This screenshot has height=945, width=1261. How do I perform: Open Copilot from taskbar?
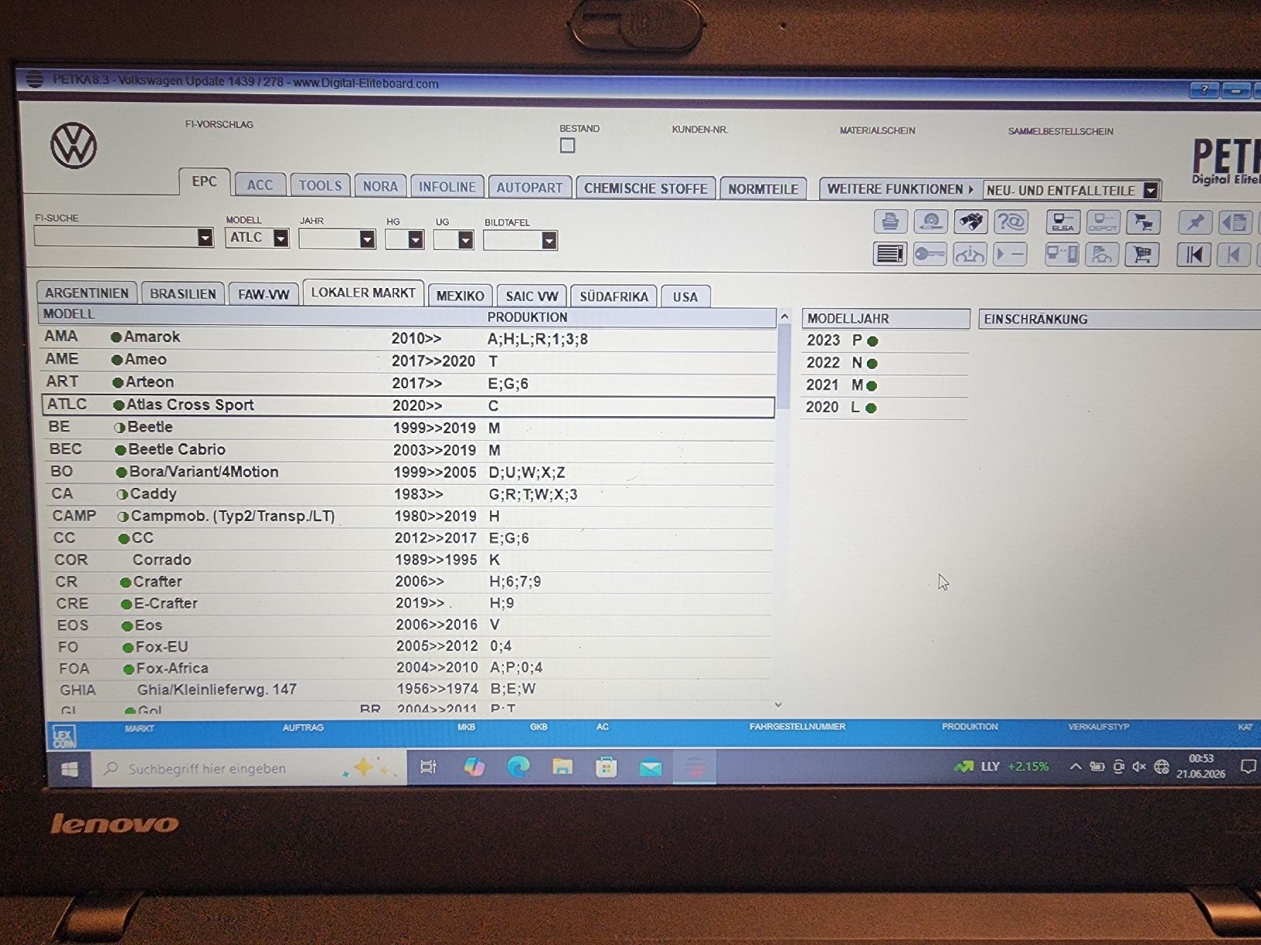click(474, 767)
